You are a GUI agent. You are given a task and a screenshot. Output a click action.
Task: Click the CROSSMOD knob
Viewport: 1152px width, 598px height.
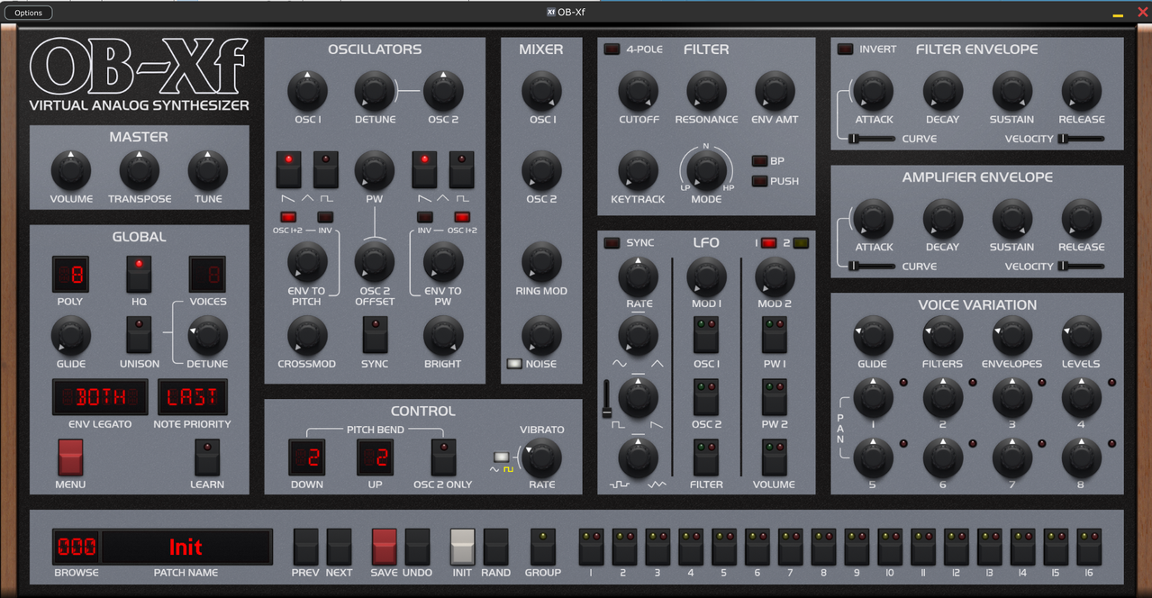coord(307,336)
